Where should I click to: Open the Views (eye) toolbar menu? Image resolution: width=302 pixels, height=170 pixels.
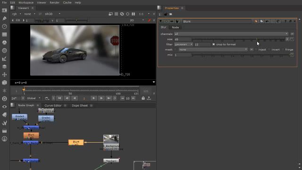(4, 107)
